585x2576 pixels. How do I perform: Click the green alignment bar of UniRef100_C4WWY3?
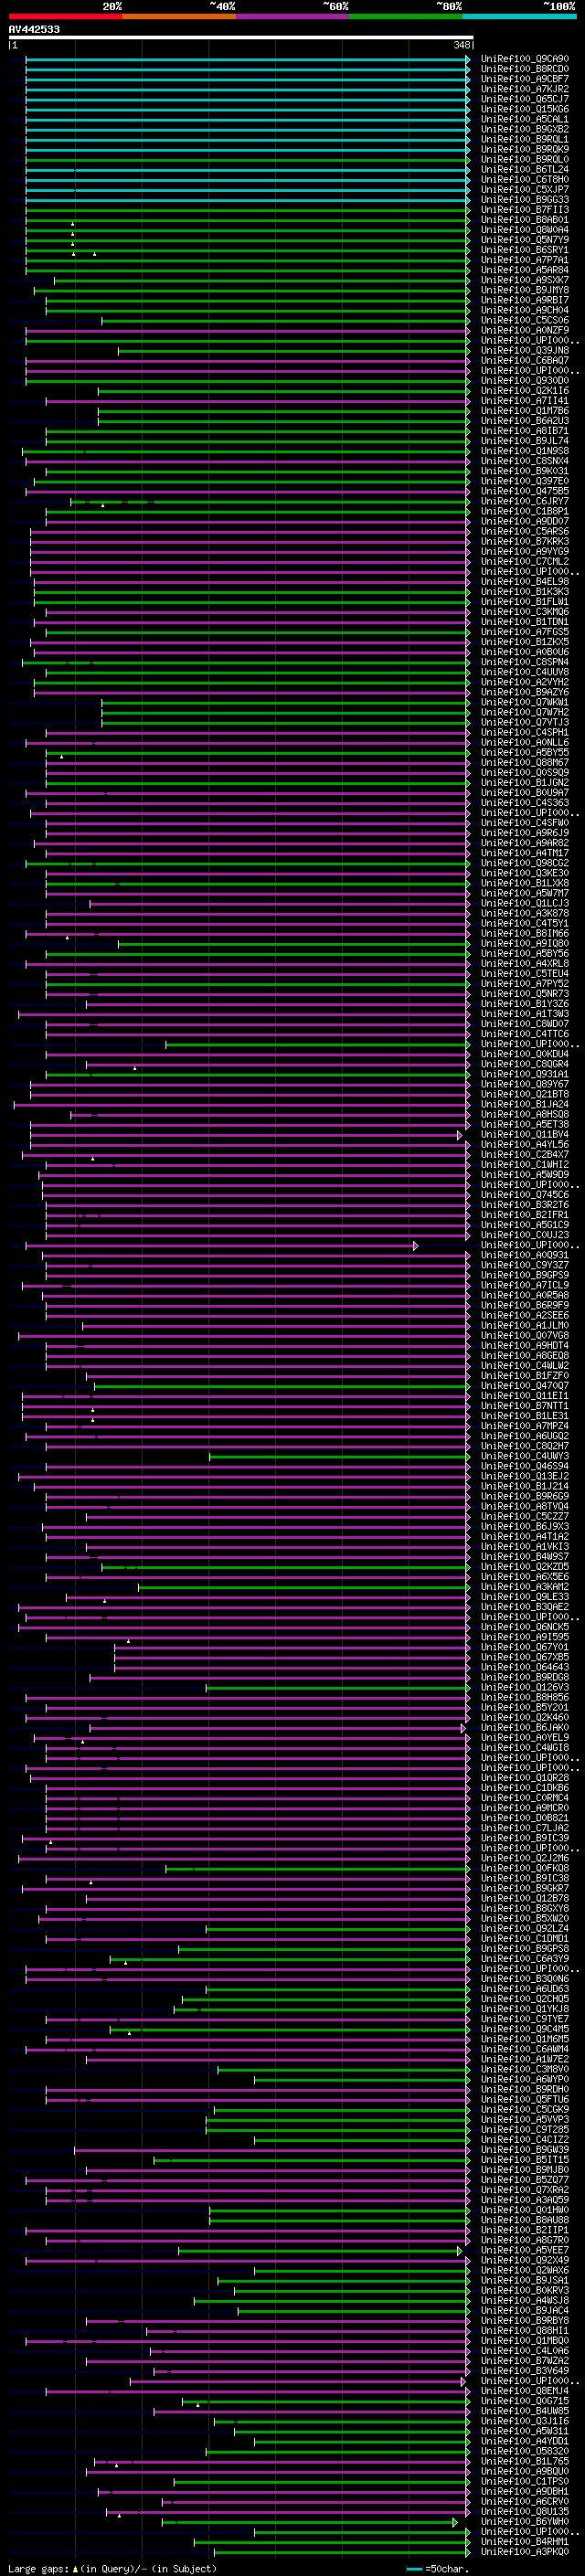click(x=339, y=1457)
